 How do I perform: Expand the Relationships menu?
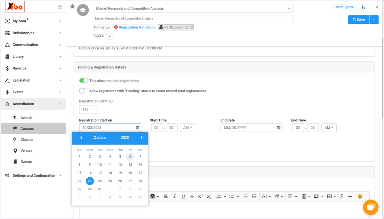tap(33, 33)
